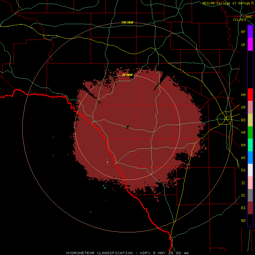Click the yellow BD echo pixels near the river
255x255 pixels.
pyautogui.click(x=107, y=162)
